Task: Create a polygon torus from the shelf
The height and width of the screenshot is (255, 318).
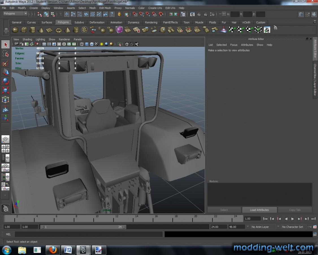Action: coord(59,30)
